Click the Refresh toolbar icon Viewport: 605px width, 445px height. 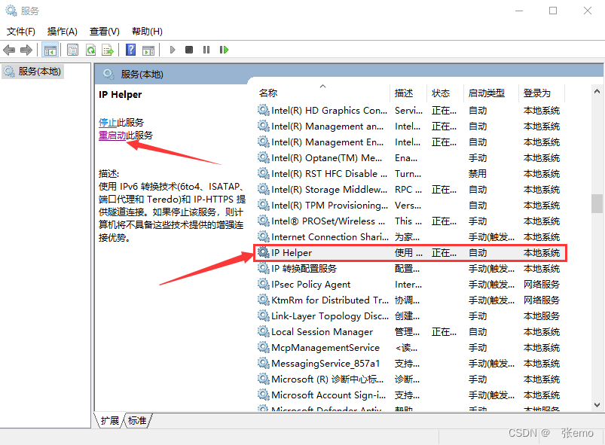pyautogui.click(x=90, y=50)
